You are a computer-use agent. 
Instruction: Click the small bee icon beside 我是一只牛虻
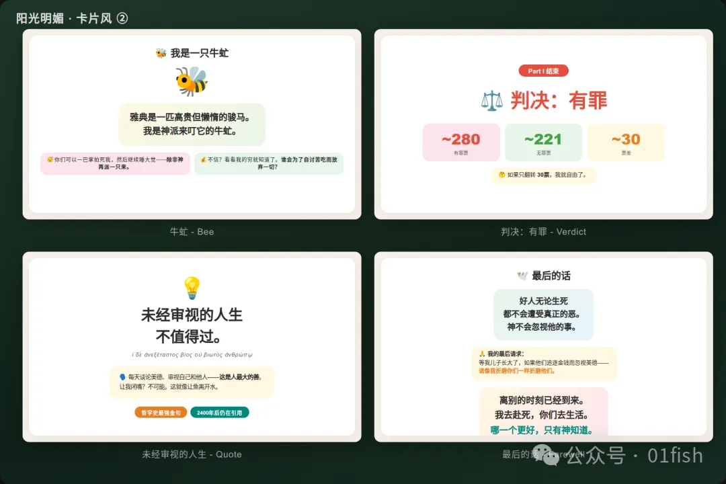[x=161, y=53]
